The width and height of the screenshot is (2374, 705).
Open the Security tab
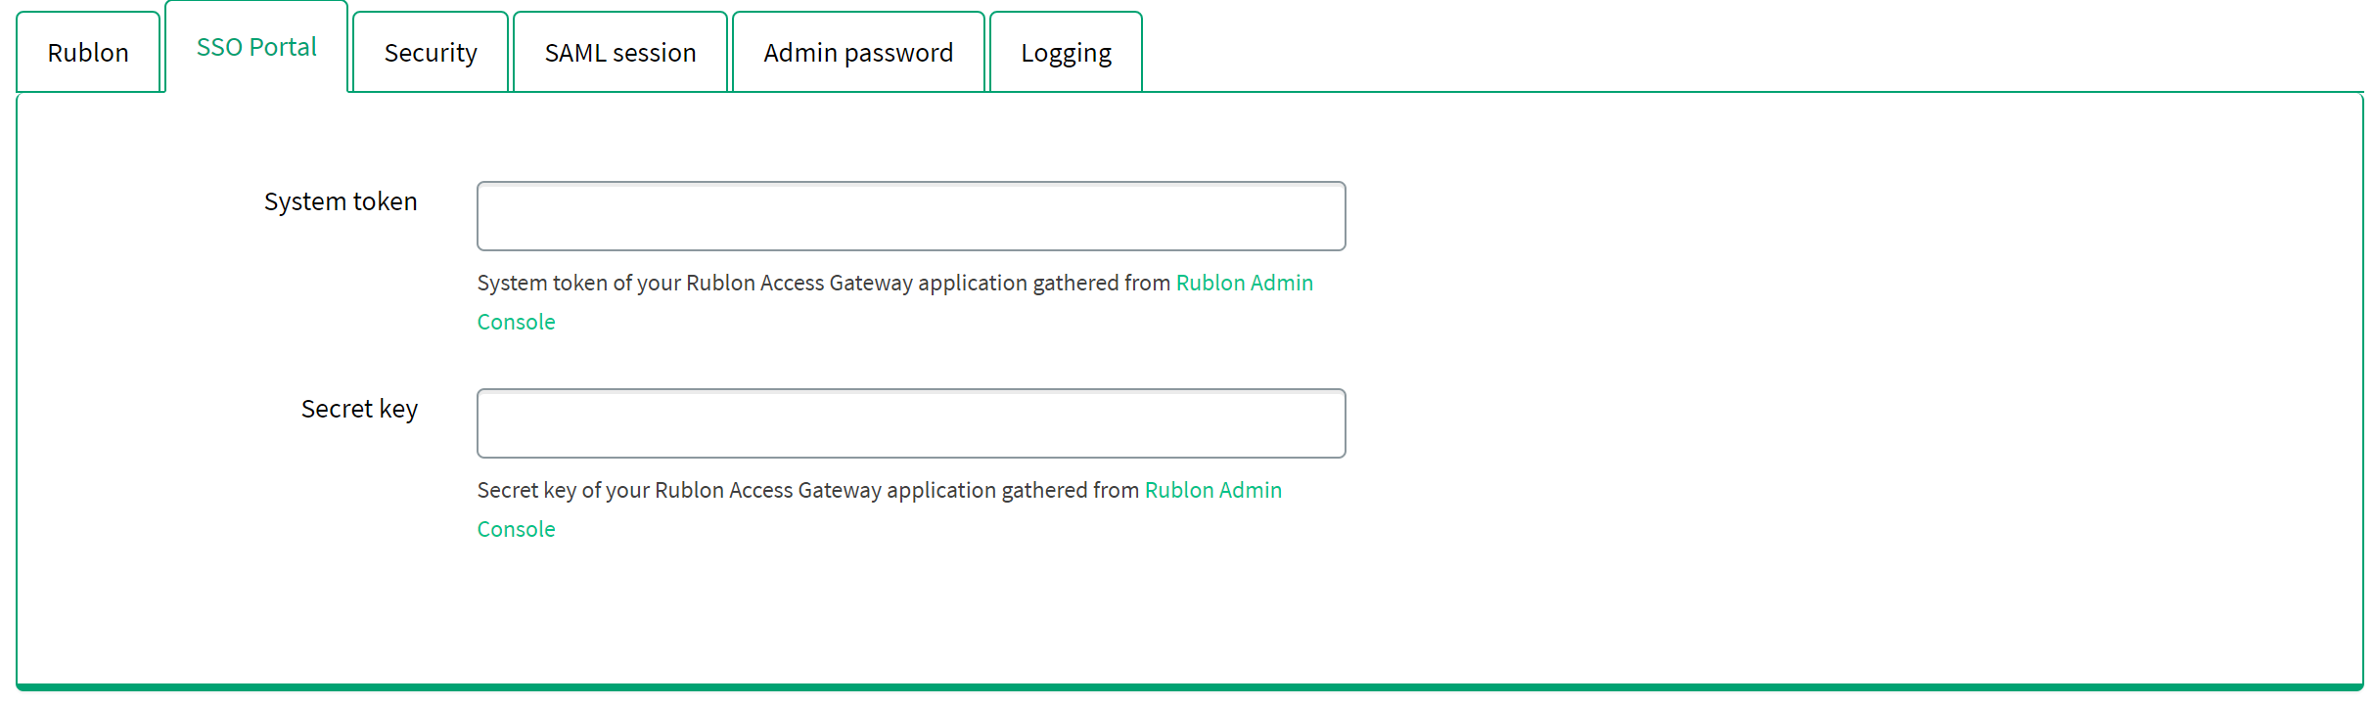tap(431, 53)
